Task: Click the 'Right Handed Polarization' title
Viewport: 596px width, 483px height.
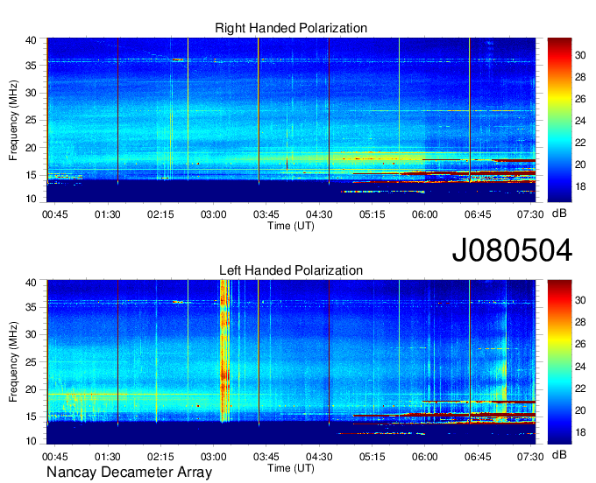Action: (291, 28)
